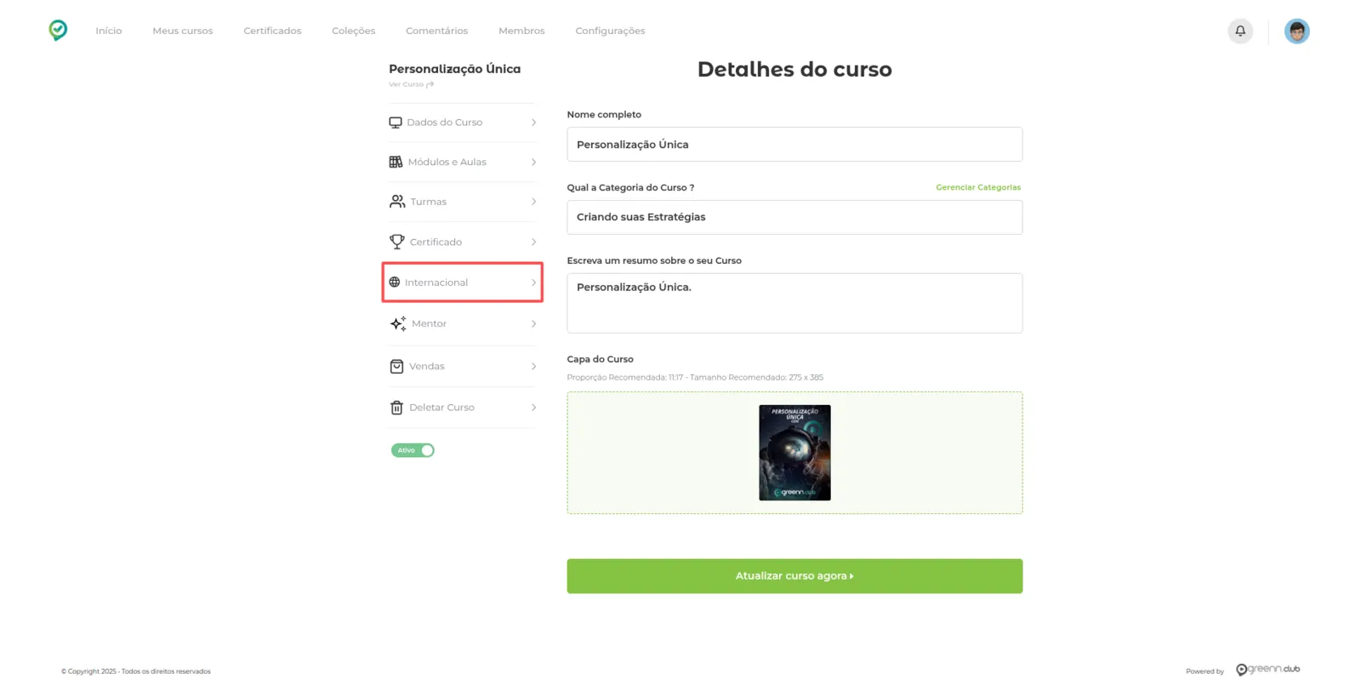Expand the Dados do Curso chevron
Viewport: 1361px width, 685px height.
pyautogui.click(x=533, y=123)
